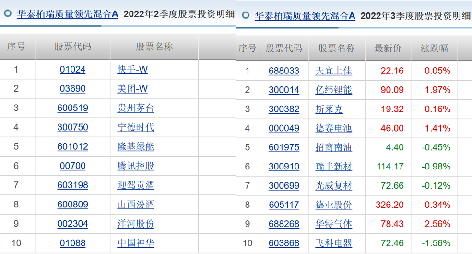This screenshot has height=254, width=472.
Task: Open the 斯莱克 stock link
Action: click(329, 109)
